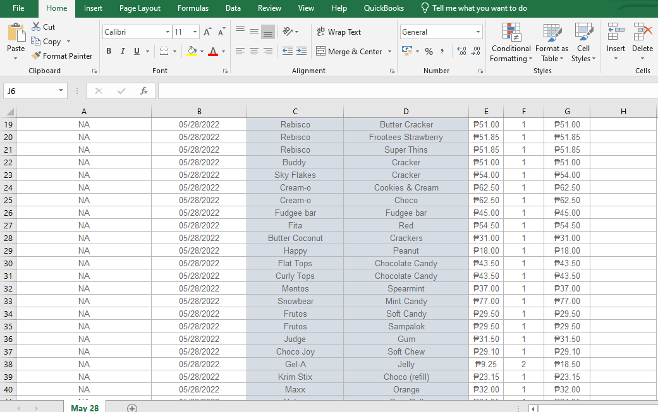This screenshot has height=412, width=658.
Task: Expand Merge & Center options arrow
Action: point(389,51)
